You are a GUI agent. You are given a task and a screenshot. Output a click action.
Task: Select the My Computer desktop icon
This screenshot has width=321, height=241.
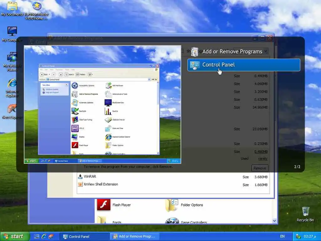pos(12,34)
